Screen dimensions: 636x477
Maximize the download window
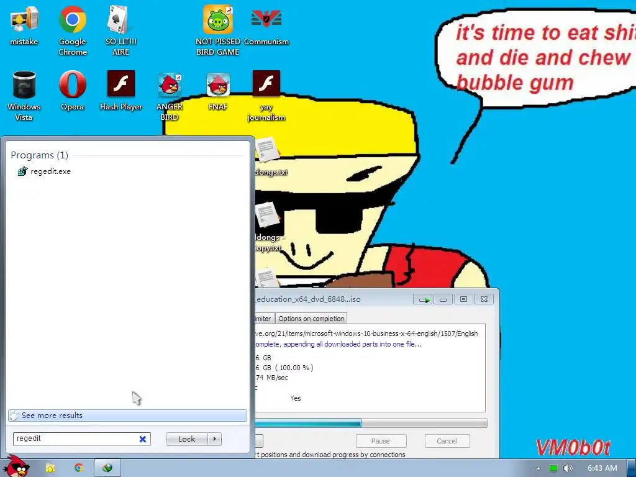463,299
